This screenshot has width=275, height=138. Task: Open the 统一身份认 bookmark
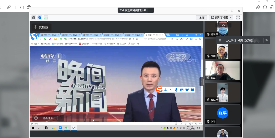109,44
